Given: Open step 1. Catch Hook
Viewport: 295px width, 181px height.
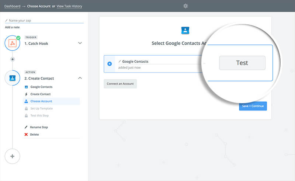Looking at the screenshot, I should point(36,43).
